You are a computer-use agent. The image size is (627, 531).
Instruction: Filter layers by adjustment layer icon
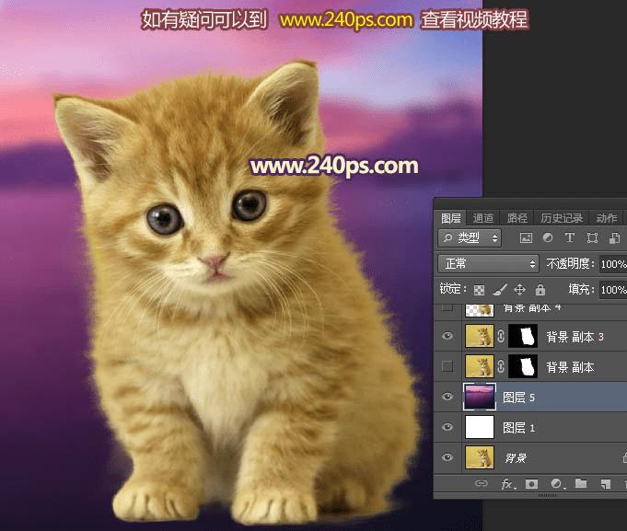tap(548, 238)
